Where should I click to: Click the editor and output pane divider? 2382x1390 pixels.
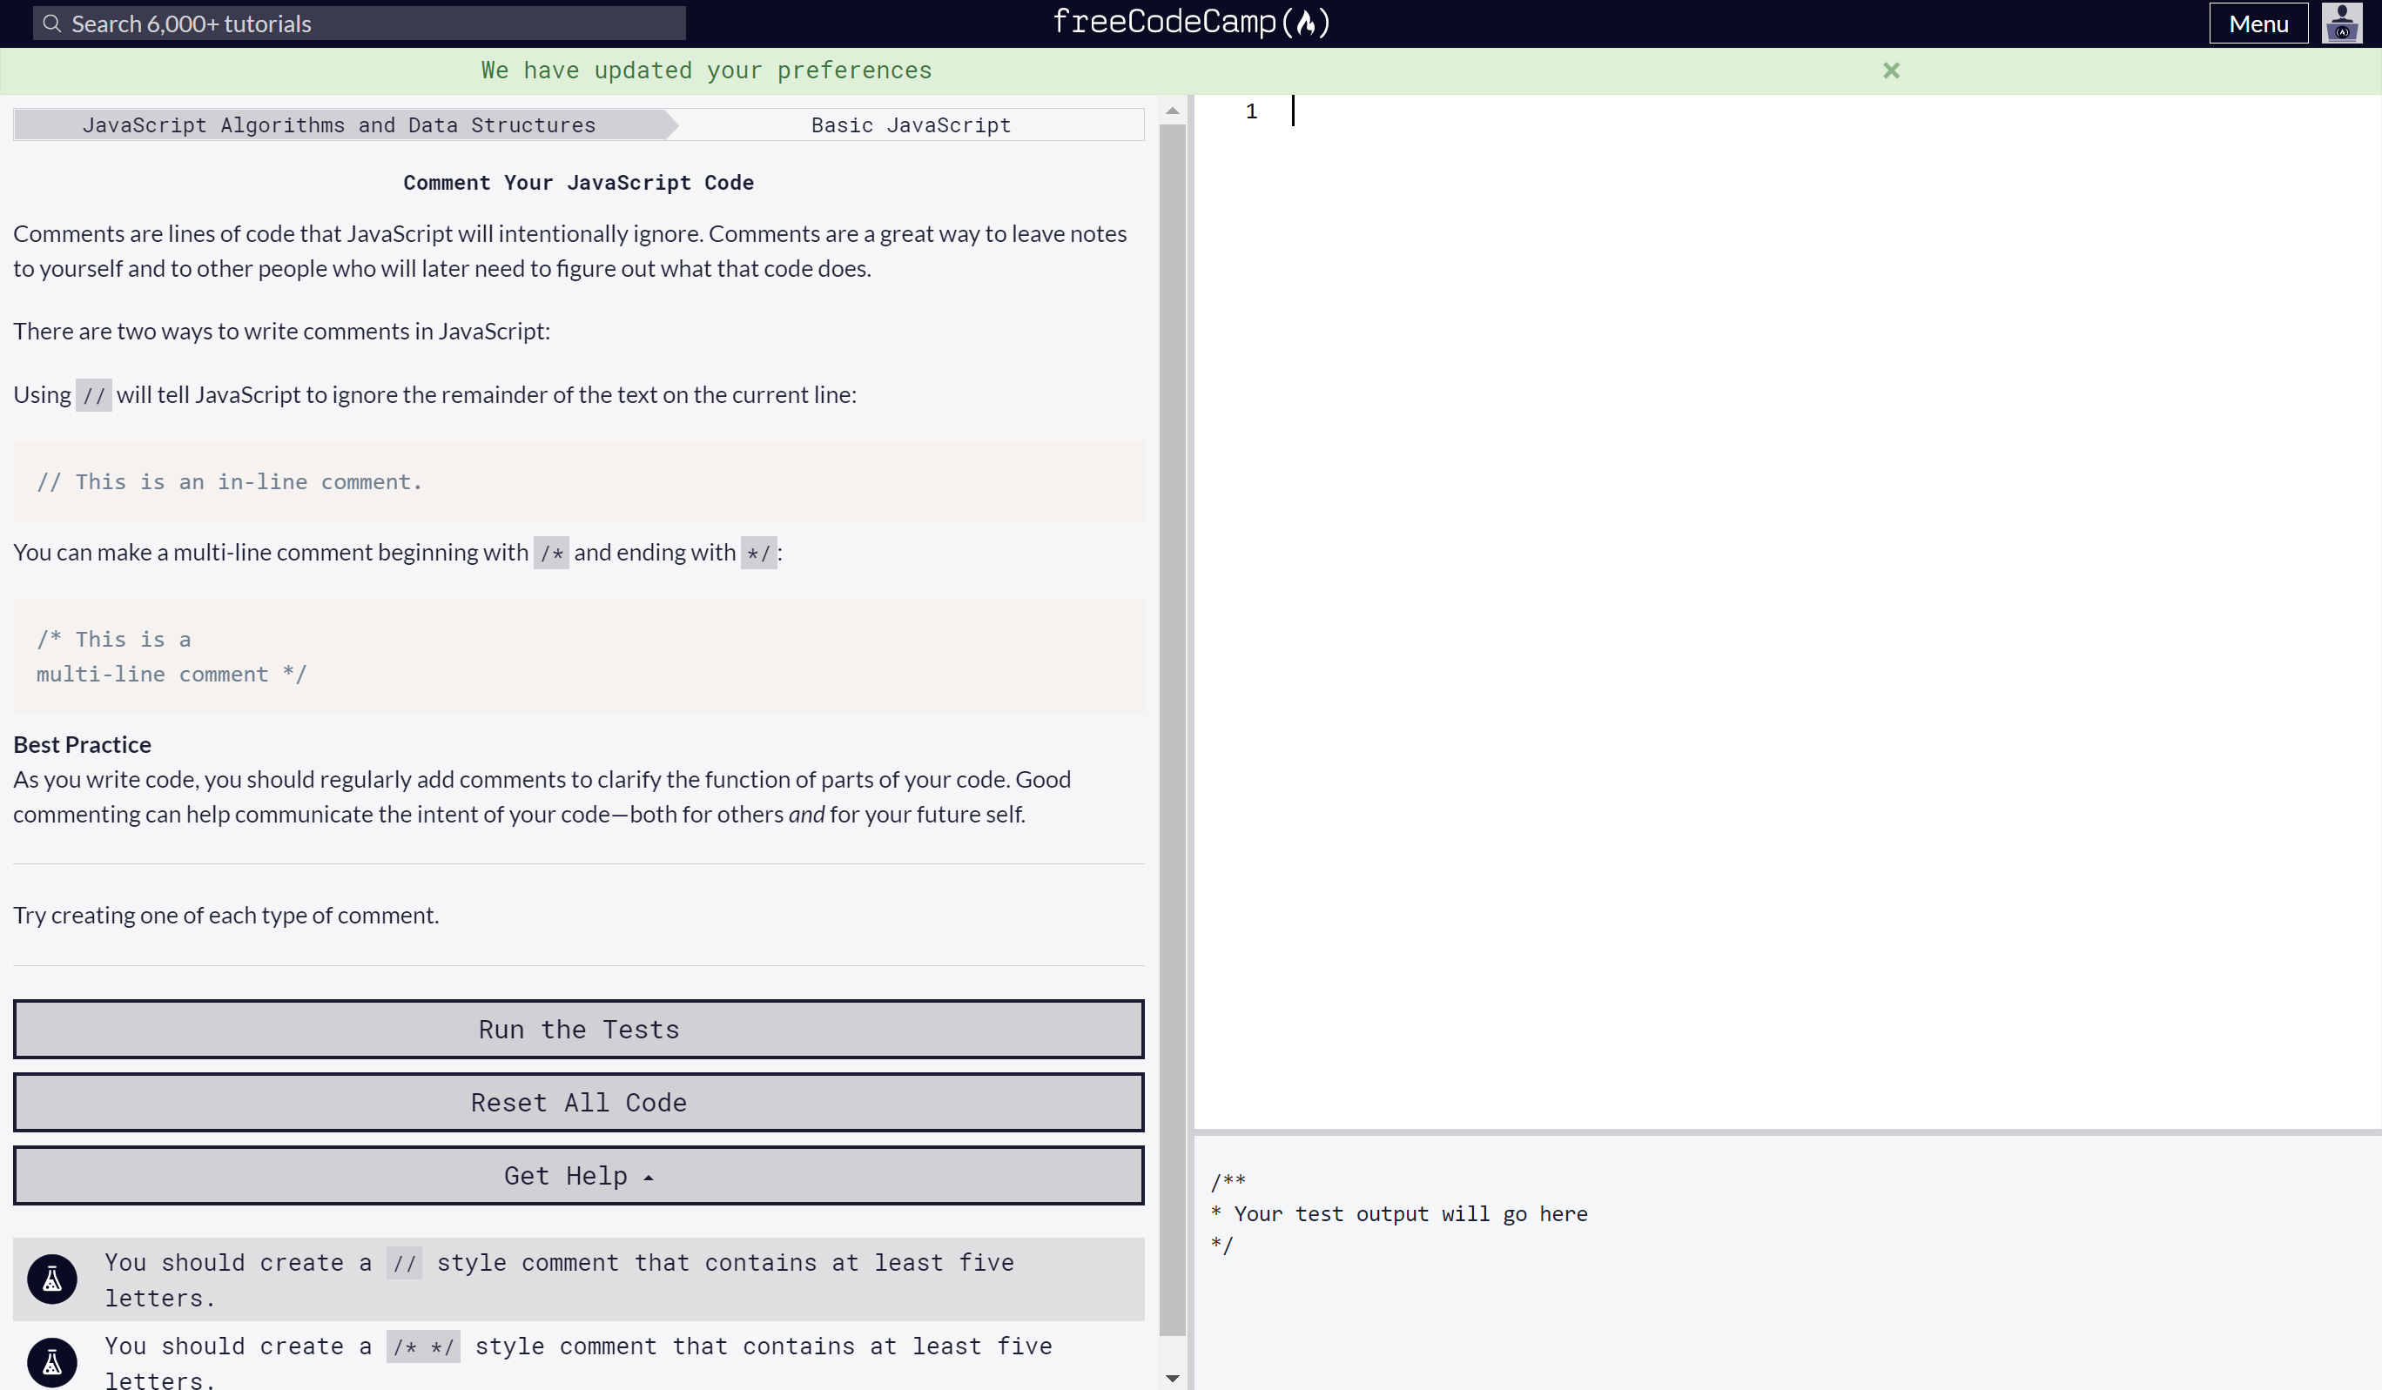coord(1786,1131)
